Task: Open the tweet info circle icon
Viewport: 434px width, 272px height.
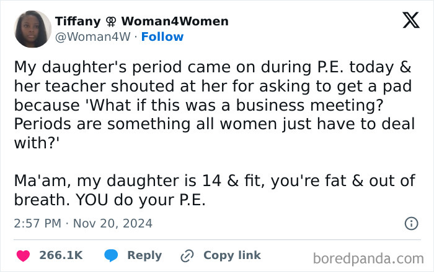Action: [x=411, y=223]
